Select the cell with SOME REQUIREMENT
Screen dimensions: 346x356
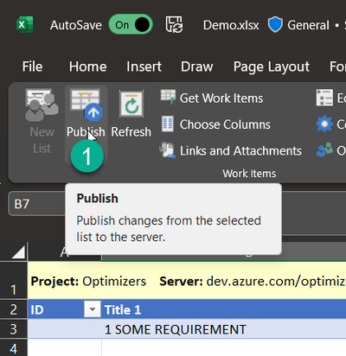224,329
